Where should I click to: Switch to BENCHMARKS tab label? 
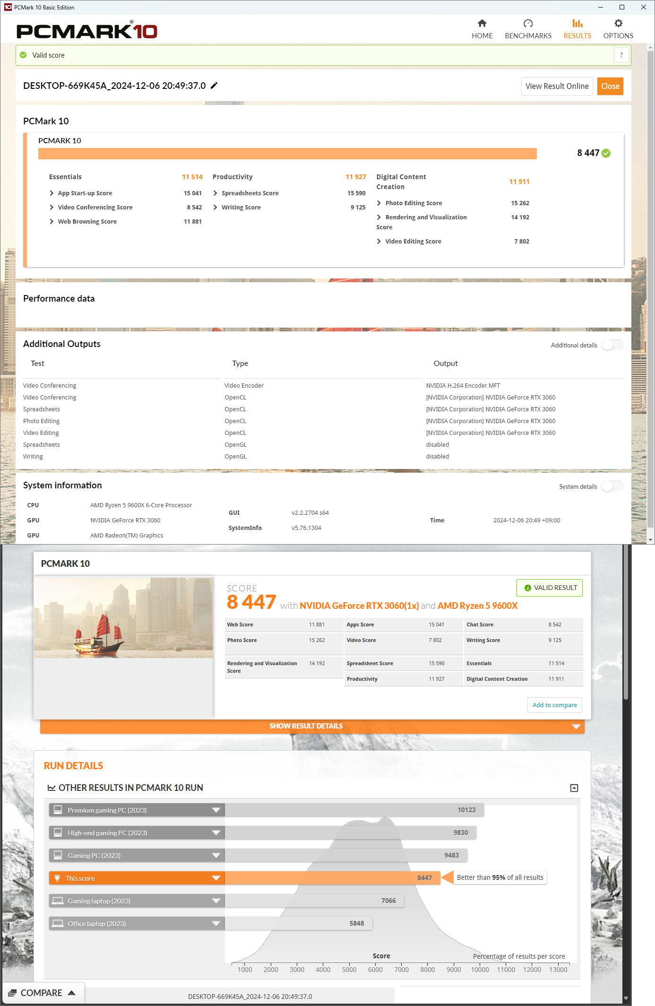(x=528, y=36)
